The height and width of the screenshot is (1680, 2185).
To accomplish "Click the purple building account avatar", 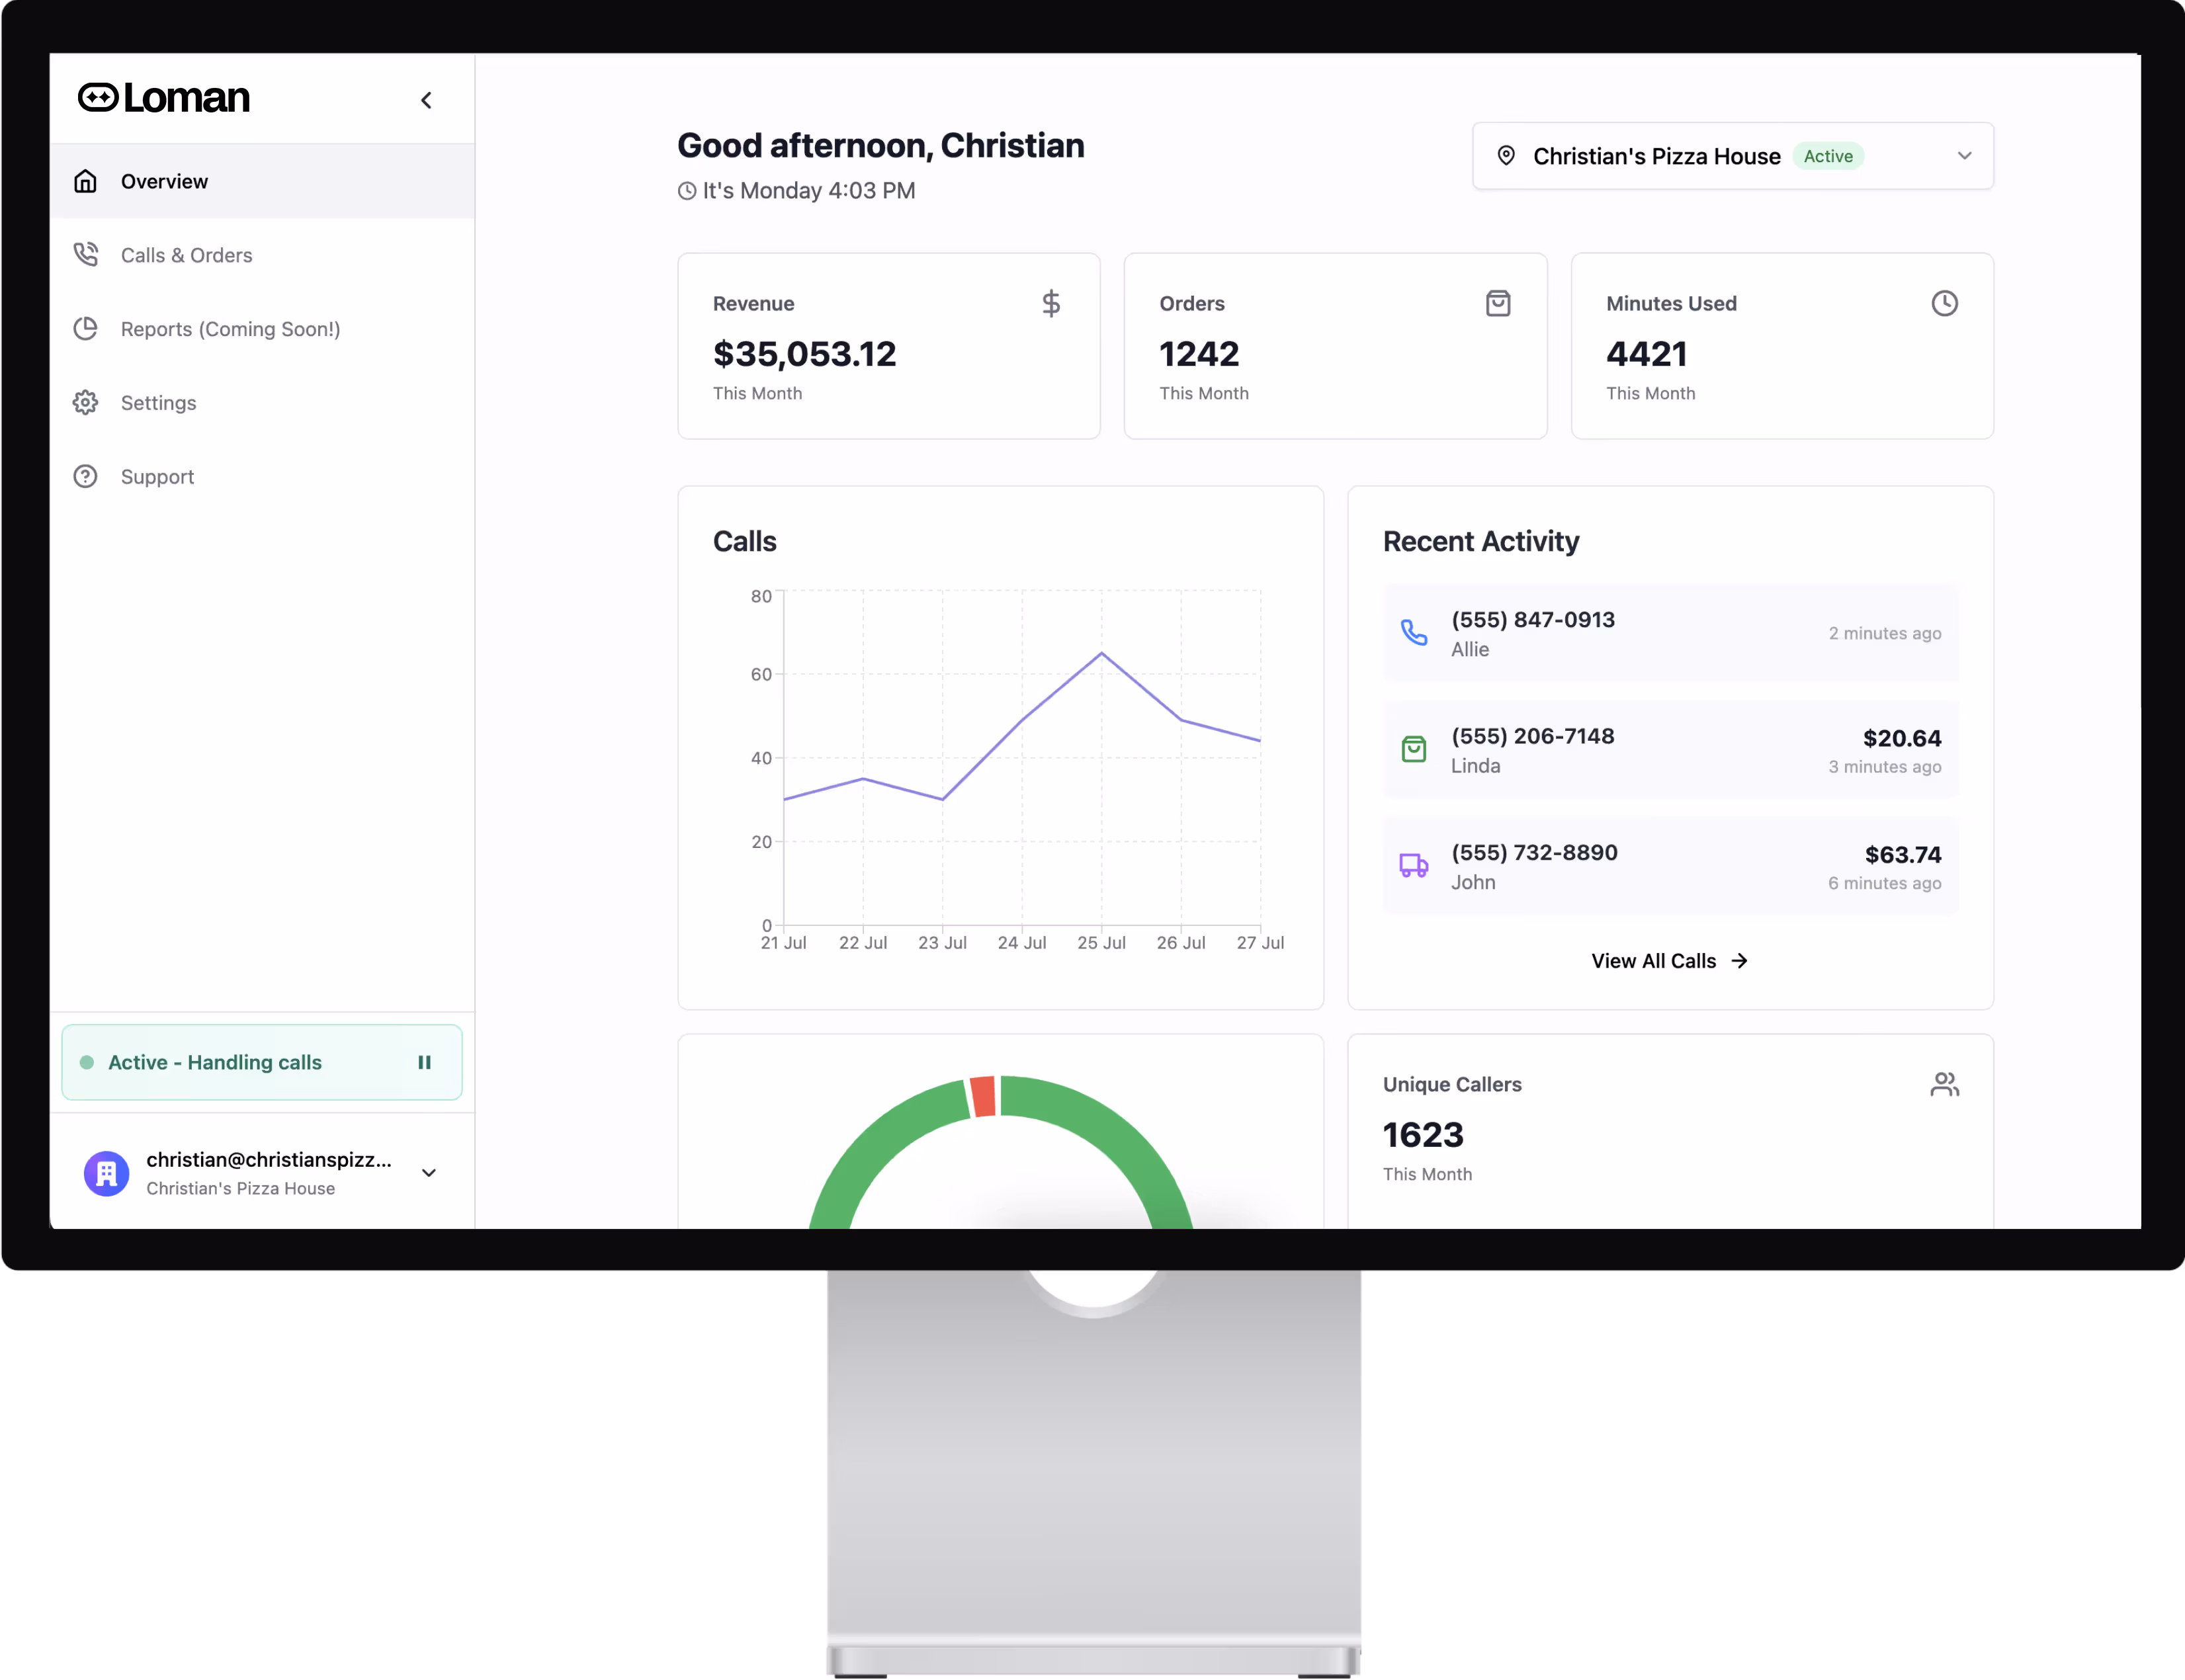I will (107, 1174).
